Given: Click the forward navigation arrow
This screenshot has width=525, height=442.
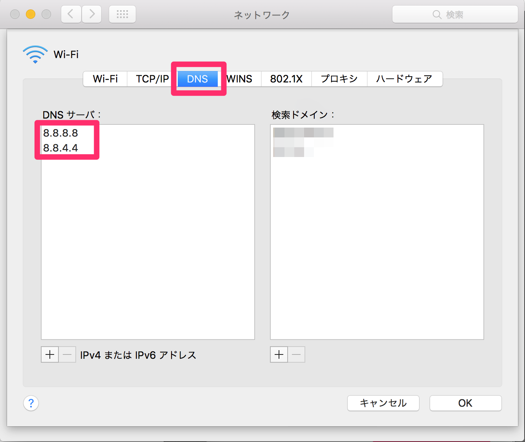Looking at the screenshot, I should coord(92,15).
